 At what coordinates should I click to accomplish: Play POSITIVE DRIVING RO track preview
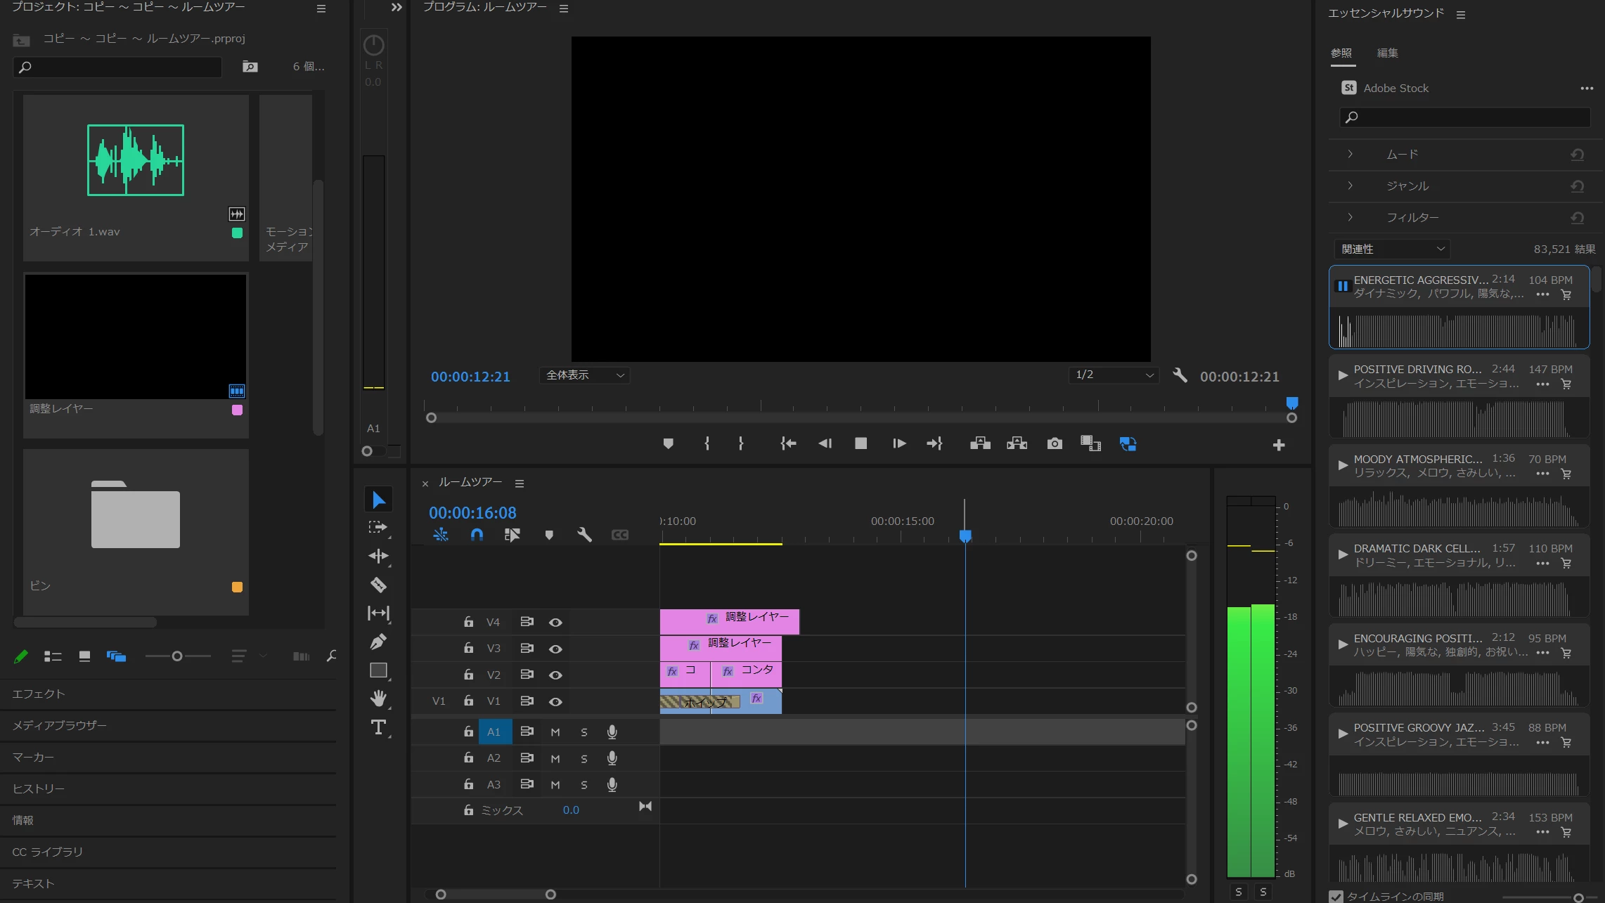(x=1342, y=375)
